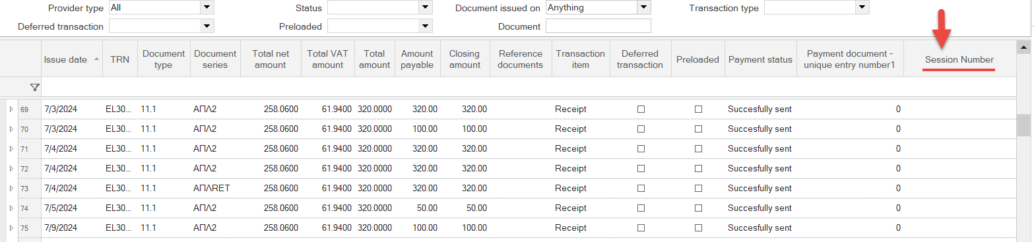This screenshot has height=242, width=1034.
Task: Click the Total VAT amount column header
Action: 328,59
